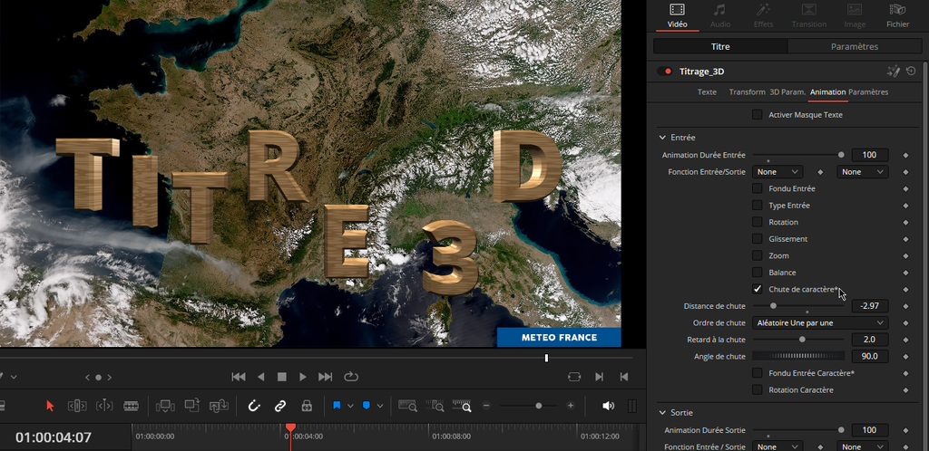Collapse the Entrée section
The height and width of the screenshot is (451, 929).
coord(661,138)
